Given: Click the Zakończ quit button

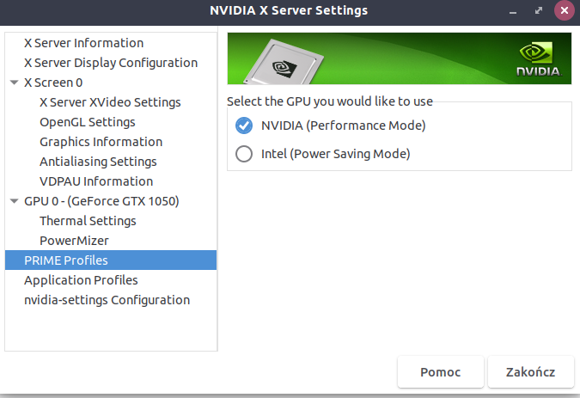Looking at the screenshot, I should click(530, 372).
